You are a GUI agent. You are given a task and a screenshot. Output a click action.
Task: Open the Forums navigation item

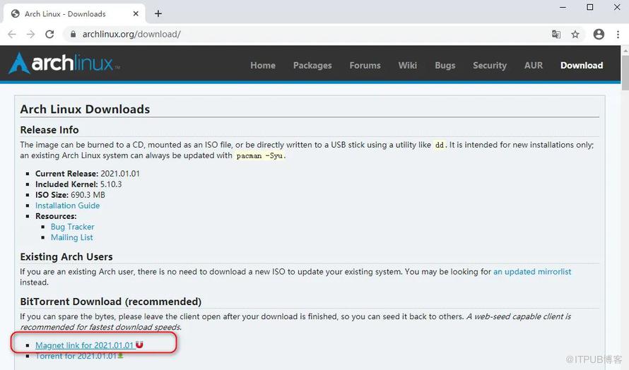(365, 66)
